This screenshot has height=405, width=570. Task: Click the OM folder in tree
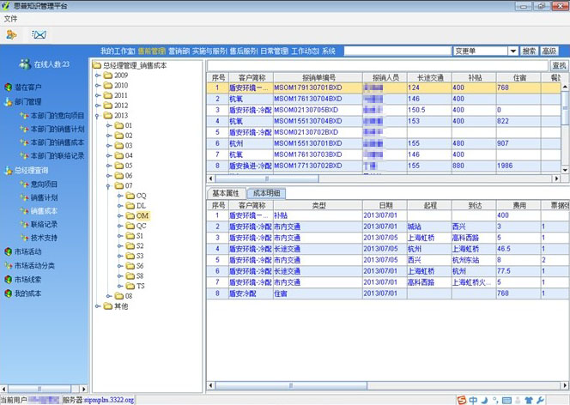click(x=142, y=216)
